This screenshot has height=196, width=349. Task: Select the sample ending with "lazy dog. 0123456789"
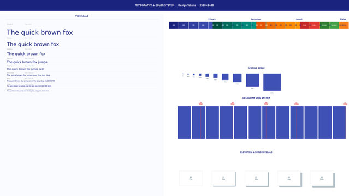[x=31, y=81]
